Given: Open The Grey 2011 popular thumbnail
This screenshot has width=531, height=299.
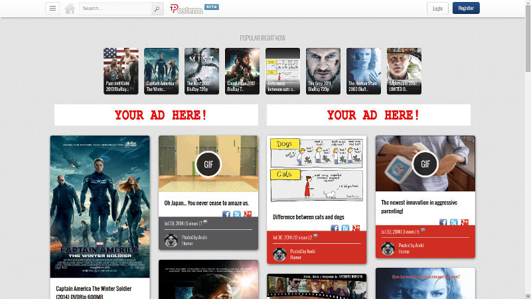Looking at the screenshot, I should point(323,71).
